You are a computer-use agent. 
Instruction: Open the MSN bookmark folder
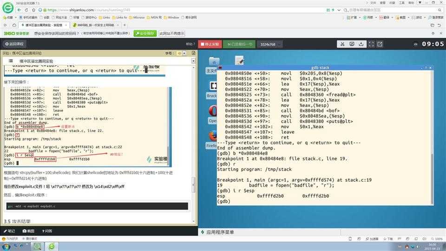point(154,17)
